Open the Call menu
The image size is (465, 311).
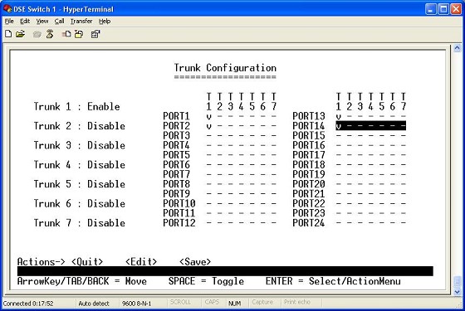pos(59,21)
